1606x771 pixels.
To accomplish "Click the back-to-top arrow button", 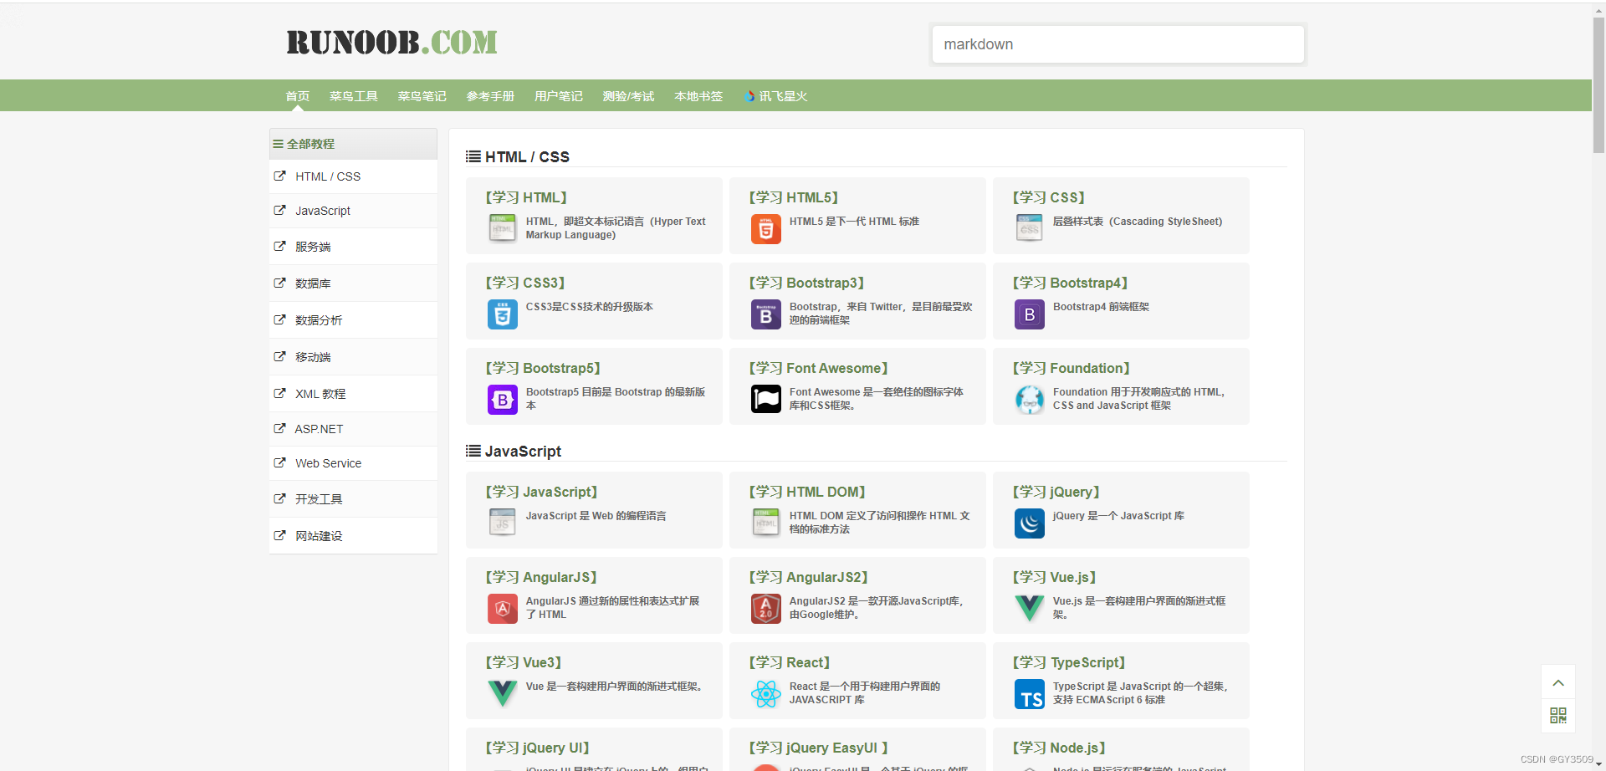I will [x=1557, y=682].
